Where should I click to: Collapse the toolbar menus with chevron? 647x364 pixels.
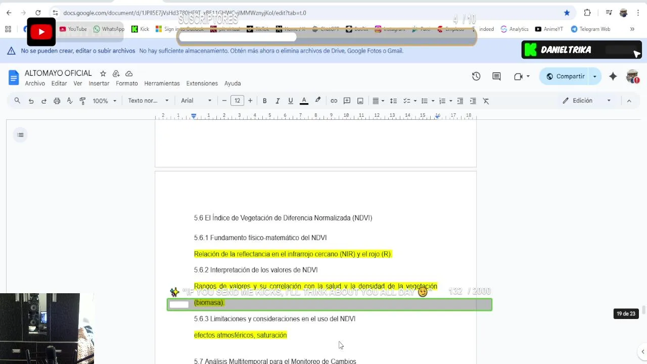(x=629, y=101)
